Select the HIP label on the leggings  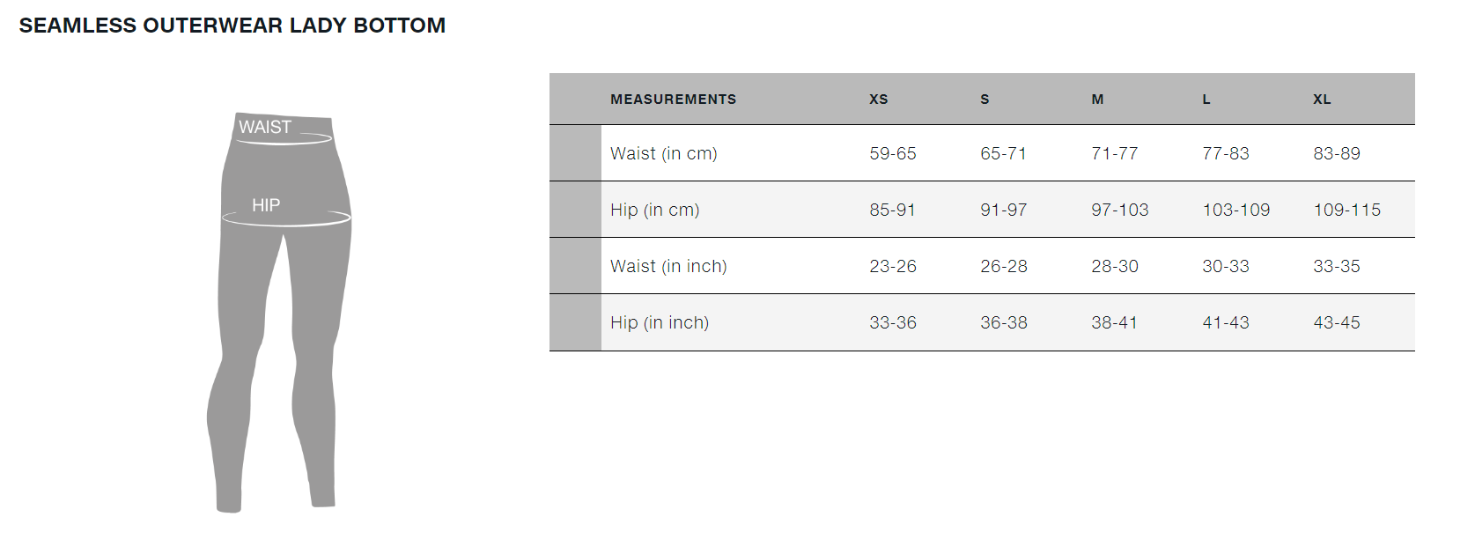point(266,205)
